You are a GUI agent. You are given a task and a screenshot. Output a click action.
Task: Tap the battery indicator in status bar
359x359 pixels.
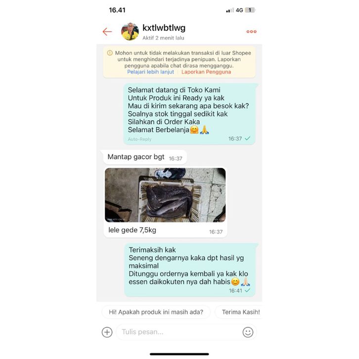250,10
